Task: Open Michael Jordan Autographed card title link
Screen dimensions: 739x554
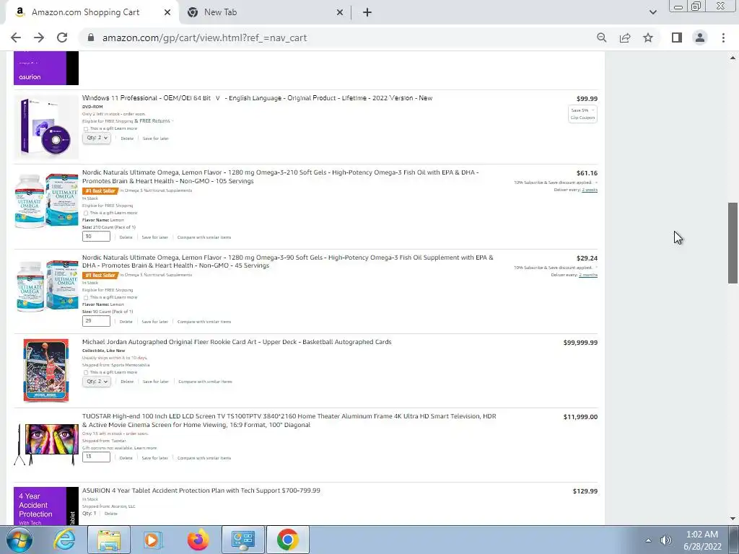Action: [x=237, y=342]
